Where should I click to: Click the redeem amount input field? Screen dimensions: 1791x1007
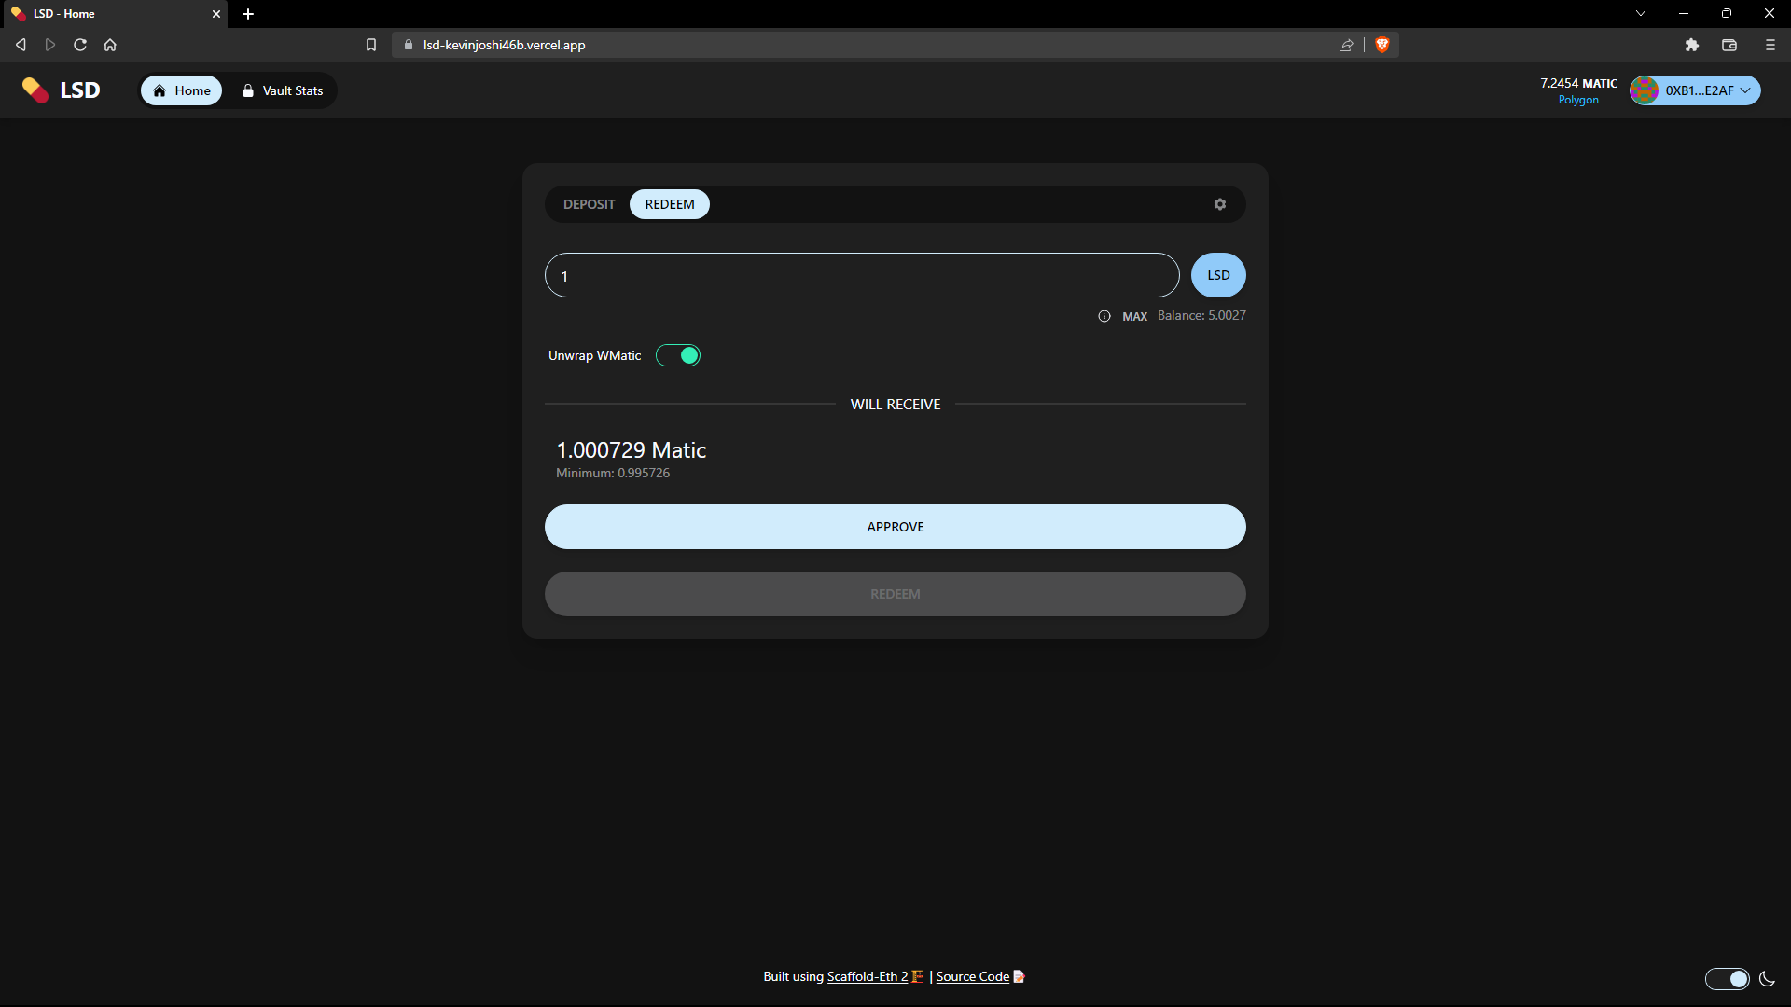(862, 276)
